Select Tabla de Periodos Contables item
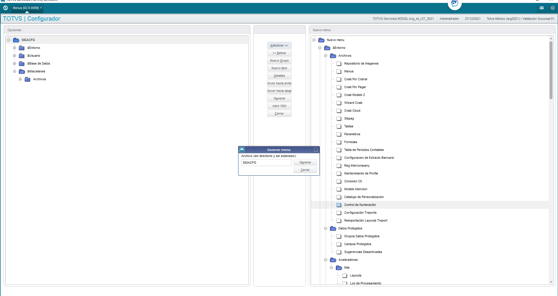 click(364, 150)
